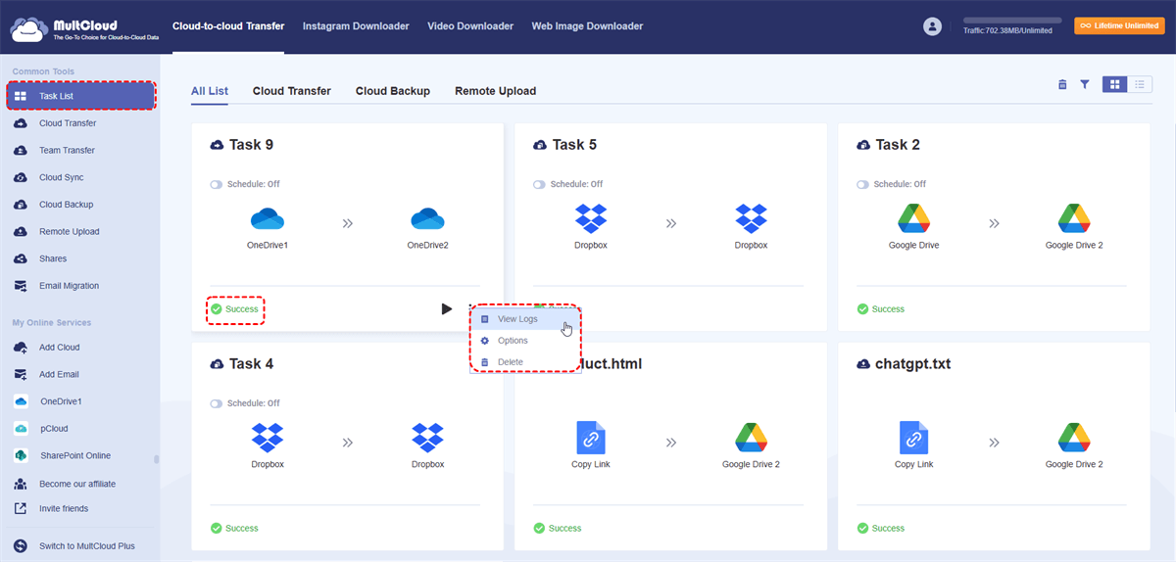Open Cloud Transfer in the sidebar

tap(67, 123)
